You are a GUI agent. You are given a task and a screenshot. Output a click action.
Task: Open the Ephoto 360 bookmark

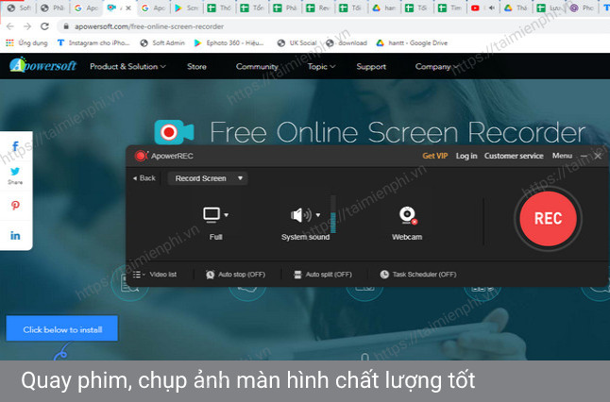pos(229,42)
